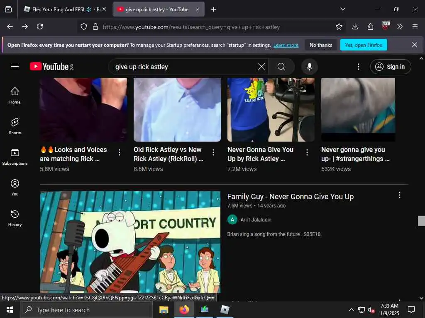The width and height of the screenshot is (425, 318).
Task: Open more options for Old Rick Astley short
Action: coord(213,152)
